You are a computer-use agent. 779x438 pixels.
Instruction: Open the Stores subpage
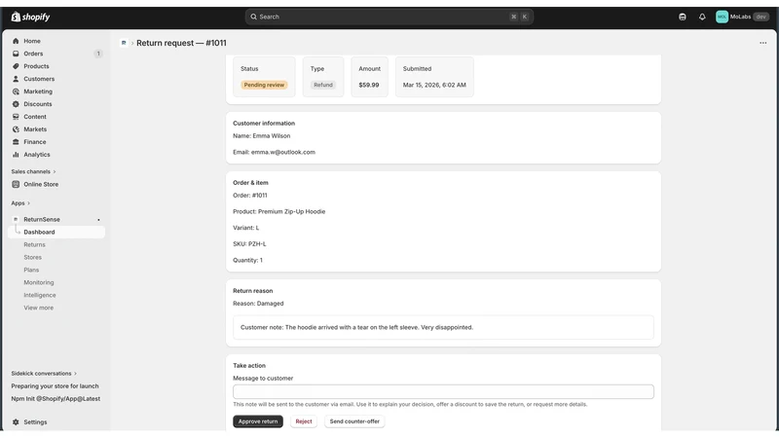coord(33,257)
